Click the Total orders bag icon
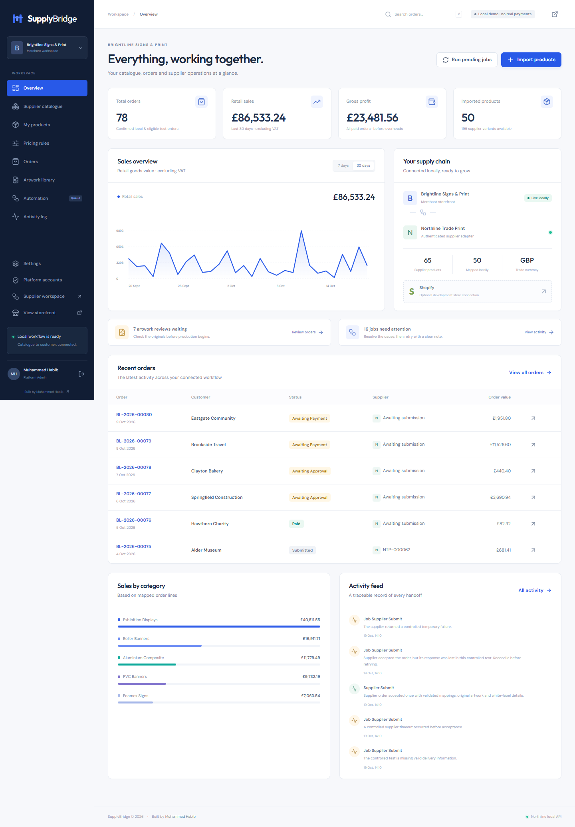The height and width of the screenshot is (827, 575). [202, 102]
